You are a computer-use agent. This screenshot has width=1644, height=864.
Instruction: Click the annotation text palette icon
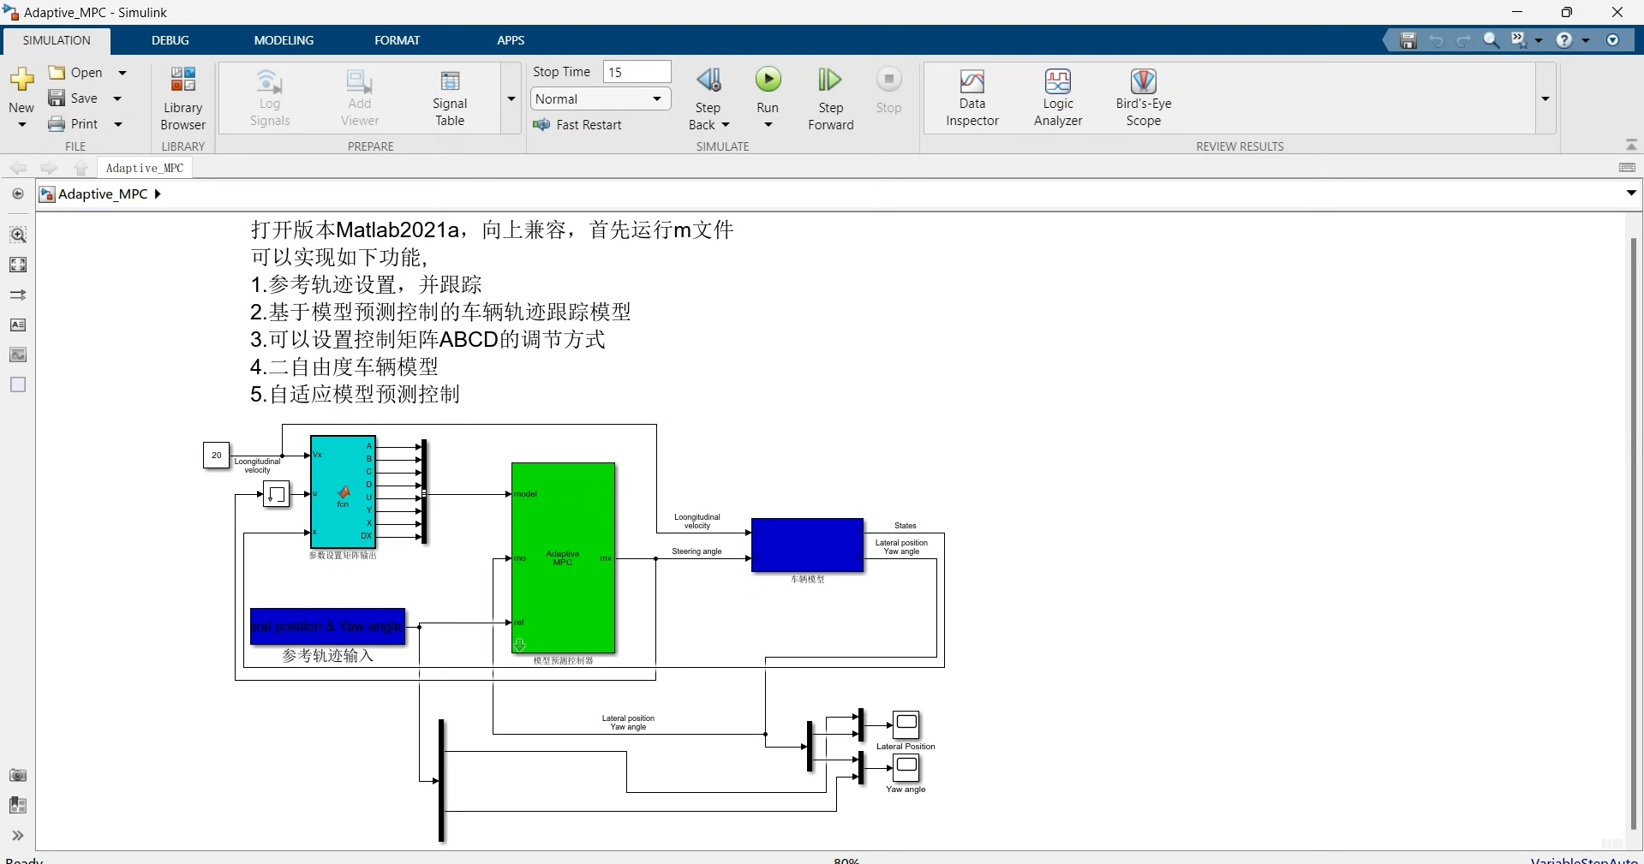pyautogui.click(x=18, y=325)
